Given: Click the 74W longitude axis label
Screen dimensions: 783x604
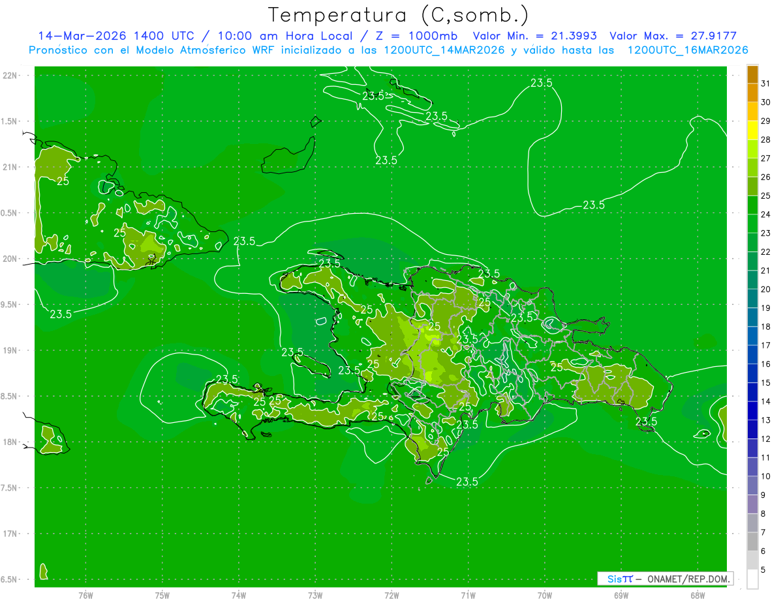Looking at the screenshot, I should point(239,595).
